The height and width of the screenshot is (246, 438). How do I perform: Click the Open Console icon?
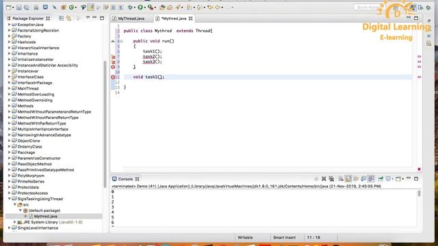point(398,179)
